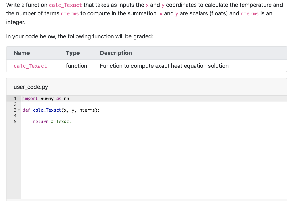Image resolution: width=294 pixels, height=201 pixels.
Task: Click line number 5 in the editor gutter
Action: coord(15,121)
